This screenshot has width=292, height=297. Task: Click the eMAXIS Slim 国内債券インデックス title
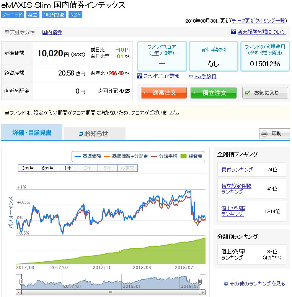(x=63, y=5)
